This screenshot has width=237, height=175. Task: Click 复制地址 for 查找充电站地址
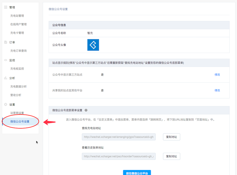point(172,137)
